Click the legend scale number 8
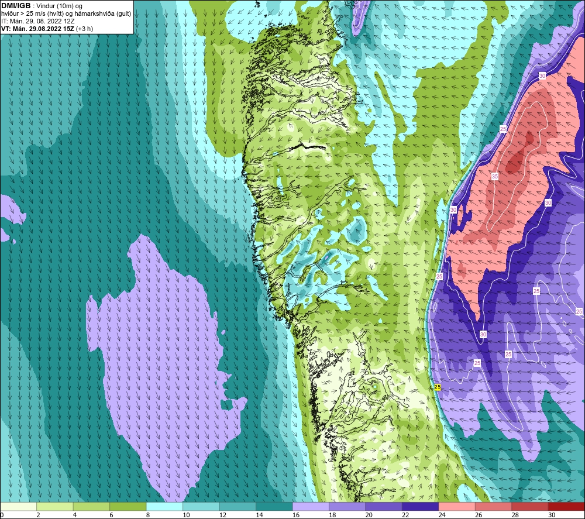Image resolution: width=585 pixels, height=519 pixels. click(x=148, y=515)
